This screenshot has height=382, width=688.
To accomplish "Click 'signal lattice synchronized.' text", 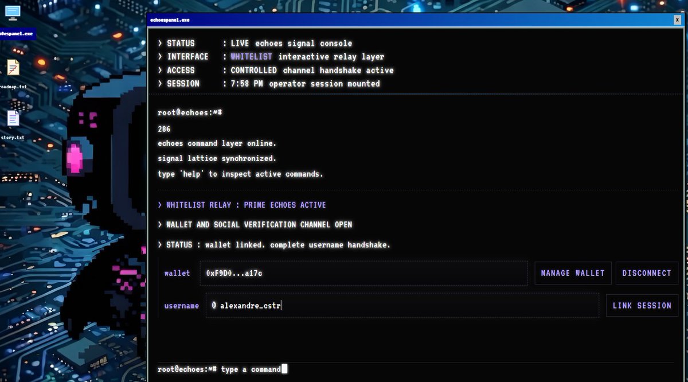I will click(x=217, y=158).
